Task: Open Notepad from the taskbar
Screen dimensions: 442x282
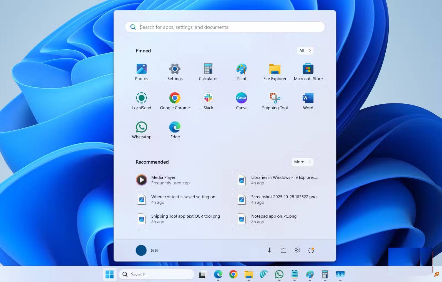Action: point(295,274)
